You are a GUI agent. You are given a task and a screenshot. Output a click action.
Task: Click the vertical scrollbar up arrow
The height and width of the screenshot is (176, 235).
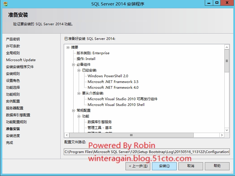pyautogui.click(x=227, y=47)
